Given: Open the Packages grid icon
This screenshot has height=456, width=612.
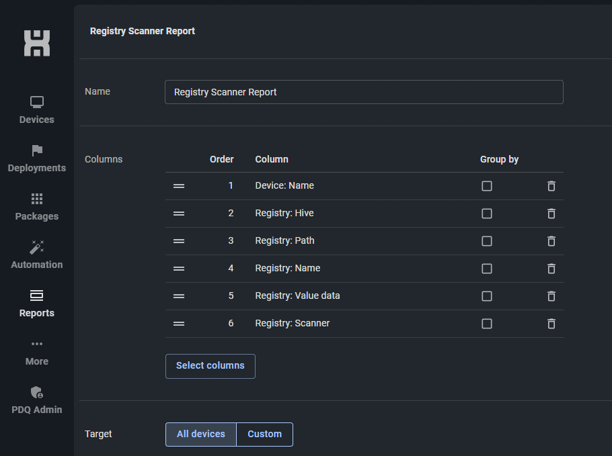Looking at the screenshot, I should [37, 199].
